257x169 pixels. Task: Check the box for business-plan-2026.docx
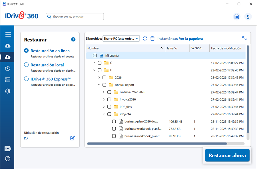coord(114,121)
